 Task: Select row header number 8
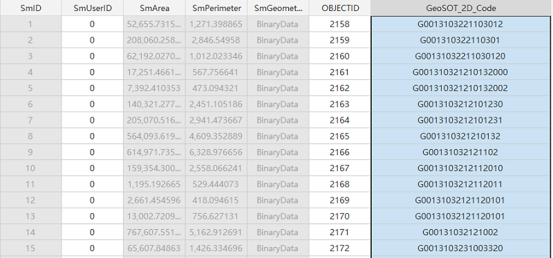click(x=30, y=136)
